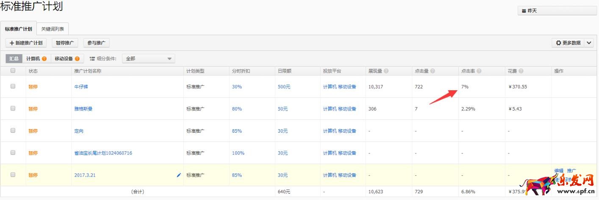Click the help icon beside 点击率 header
This screenshot has height=200, width=599.
coord(479,71)
